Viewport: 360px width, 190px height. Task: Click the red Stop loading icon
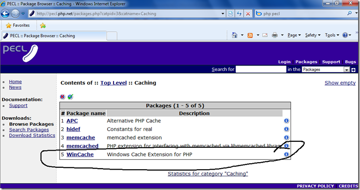pyautogui.click(x=248, y=13)
